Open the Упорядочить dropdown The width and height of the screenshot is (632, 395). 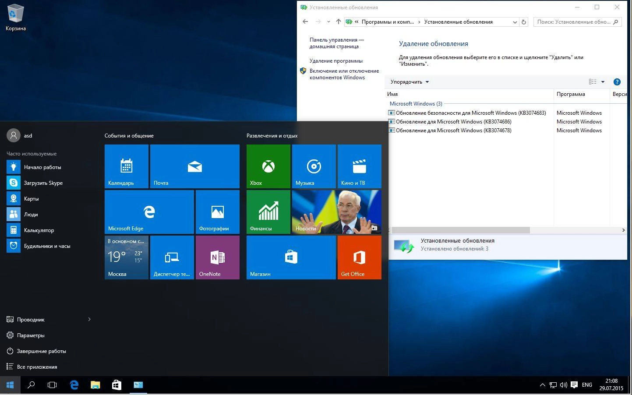click(x=410, y=82)
